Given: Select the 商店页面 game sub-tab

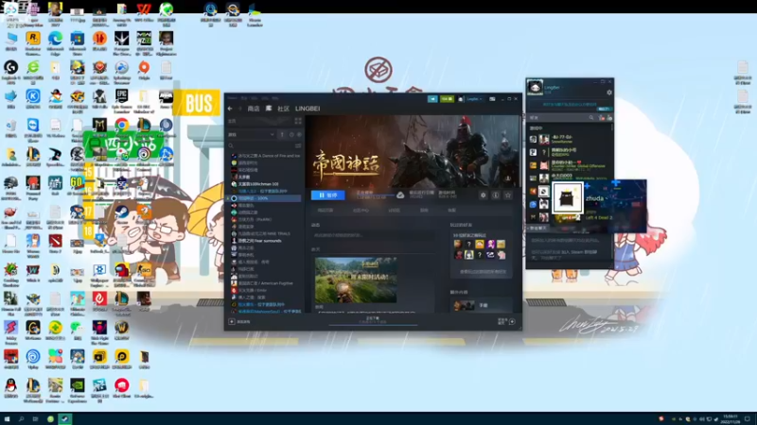Looking at the screenshot, I should [326, 211].
